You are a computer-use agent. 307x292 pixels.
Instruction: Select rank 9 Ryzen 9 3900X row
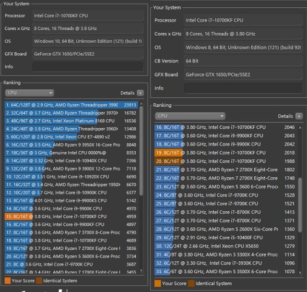click(x=71, y=169)
